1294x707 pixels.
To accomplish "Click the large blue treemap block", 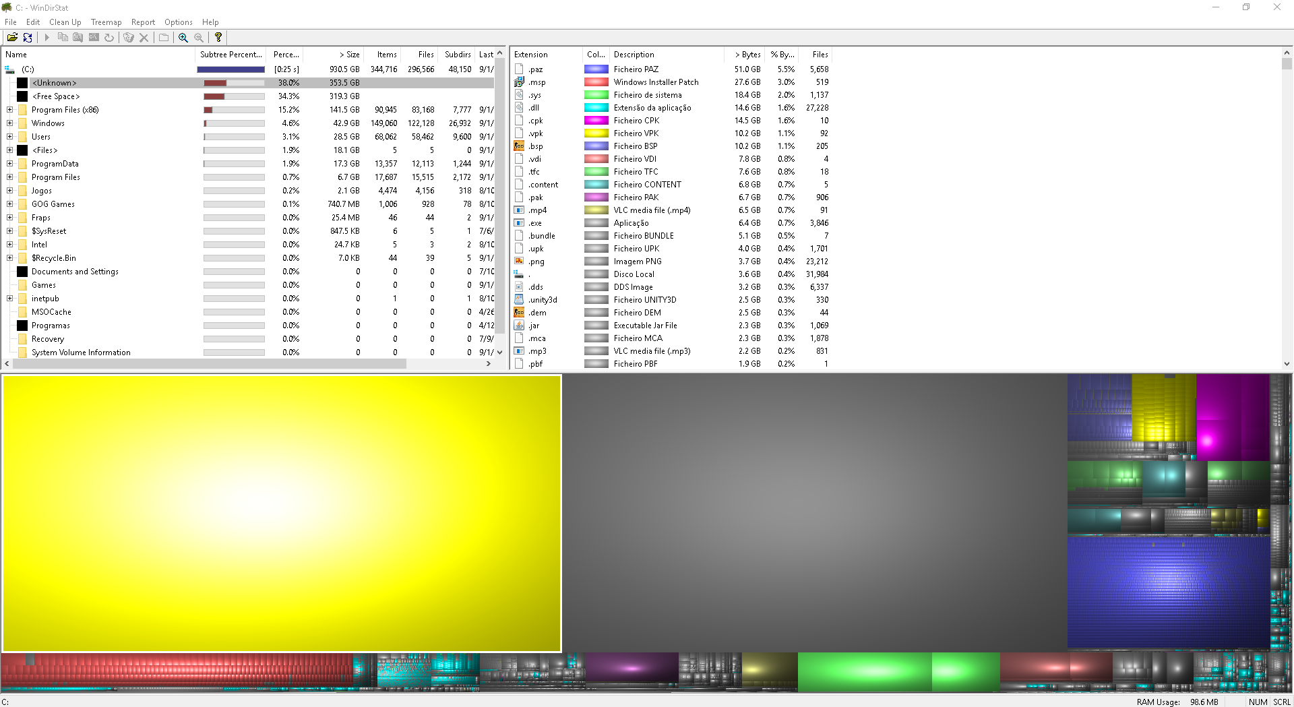I will 1169,592.
